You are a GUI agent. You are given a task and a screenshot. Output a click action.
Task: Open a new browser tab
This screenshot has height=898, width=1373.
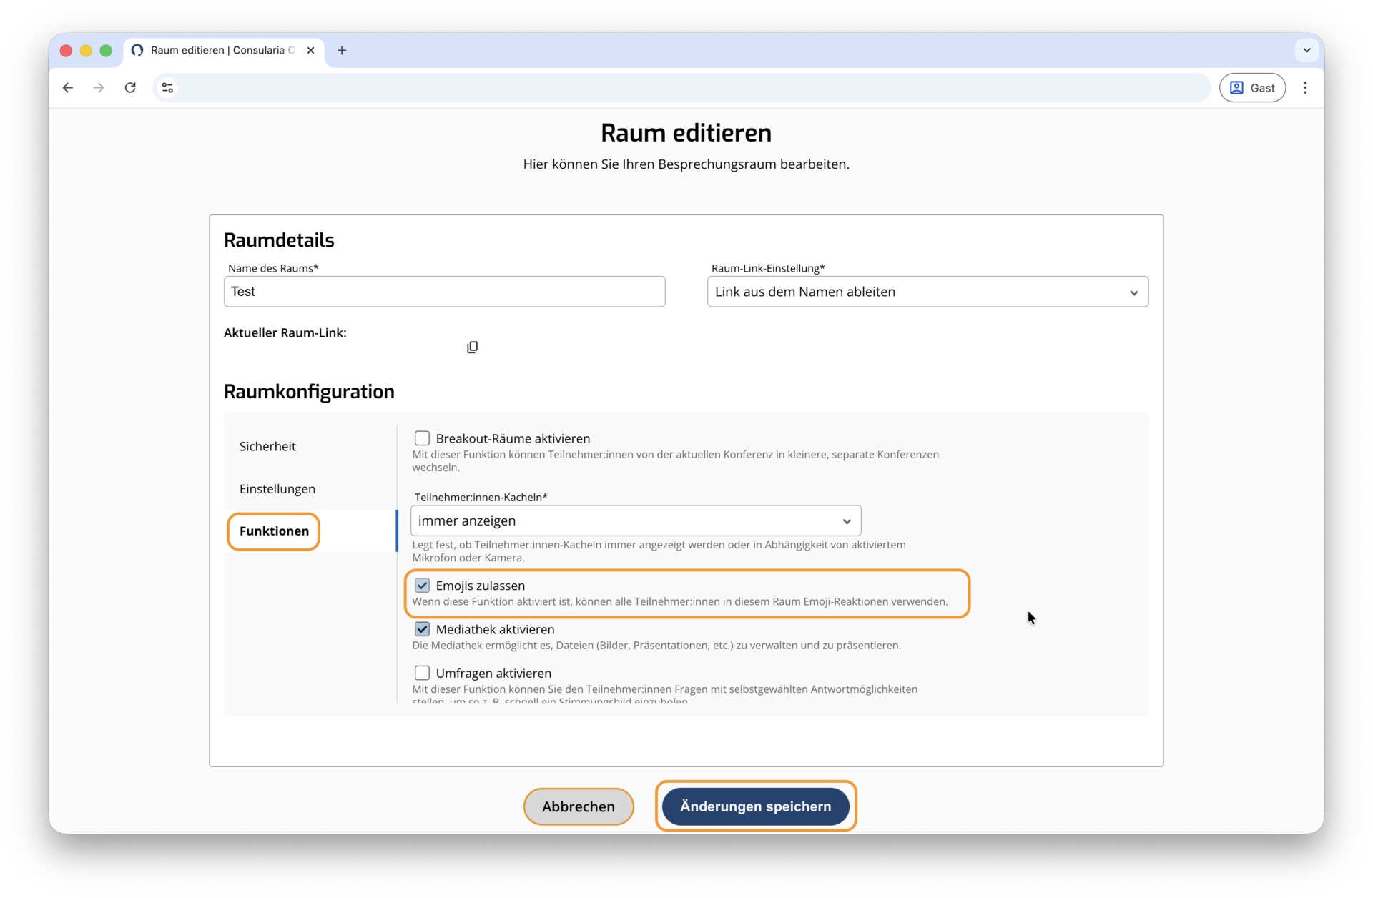342,50
